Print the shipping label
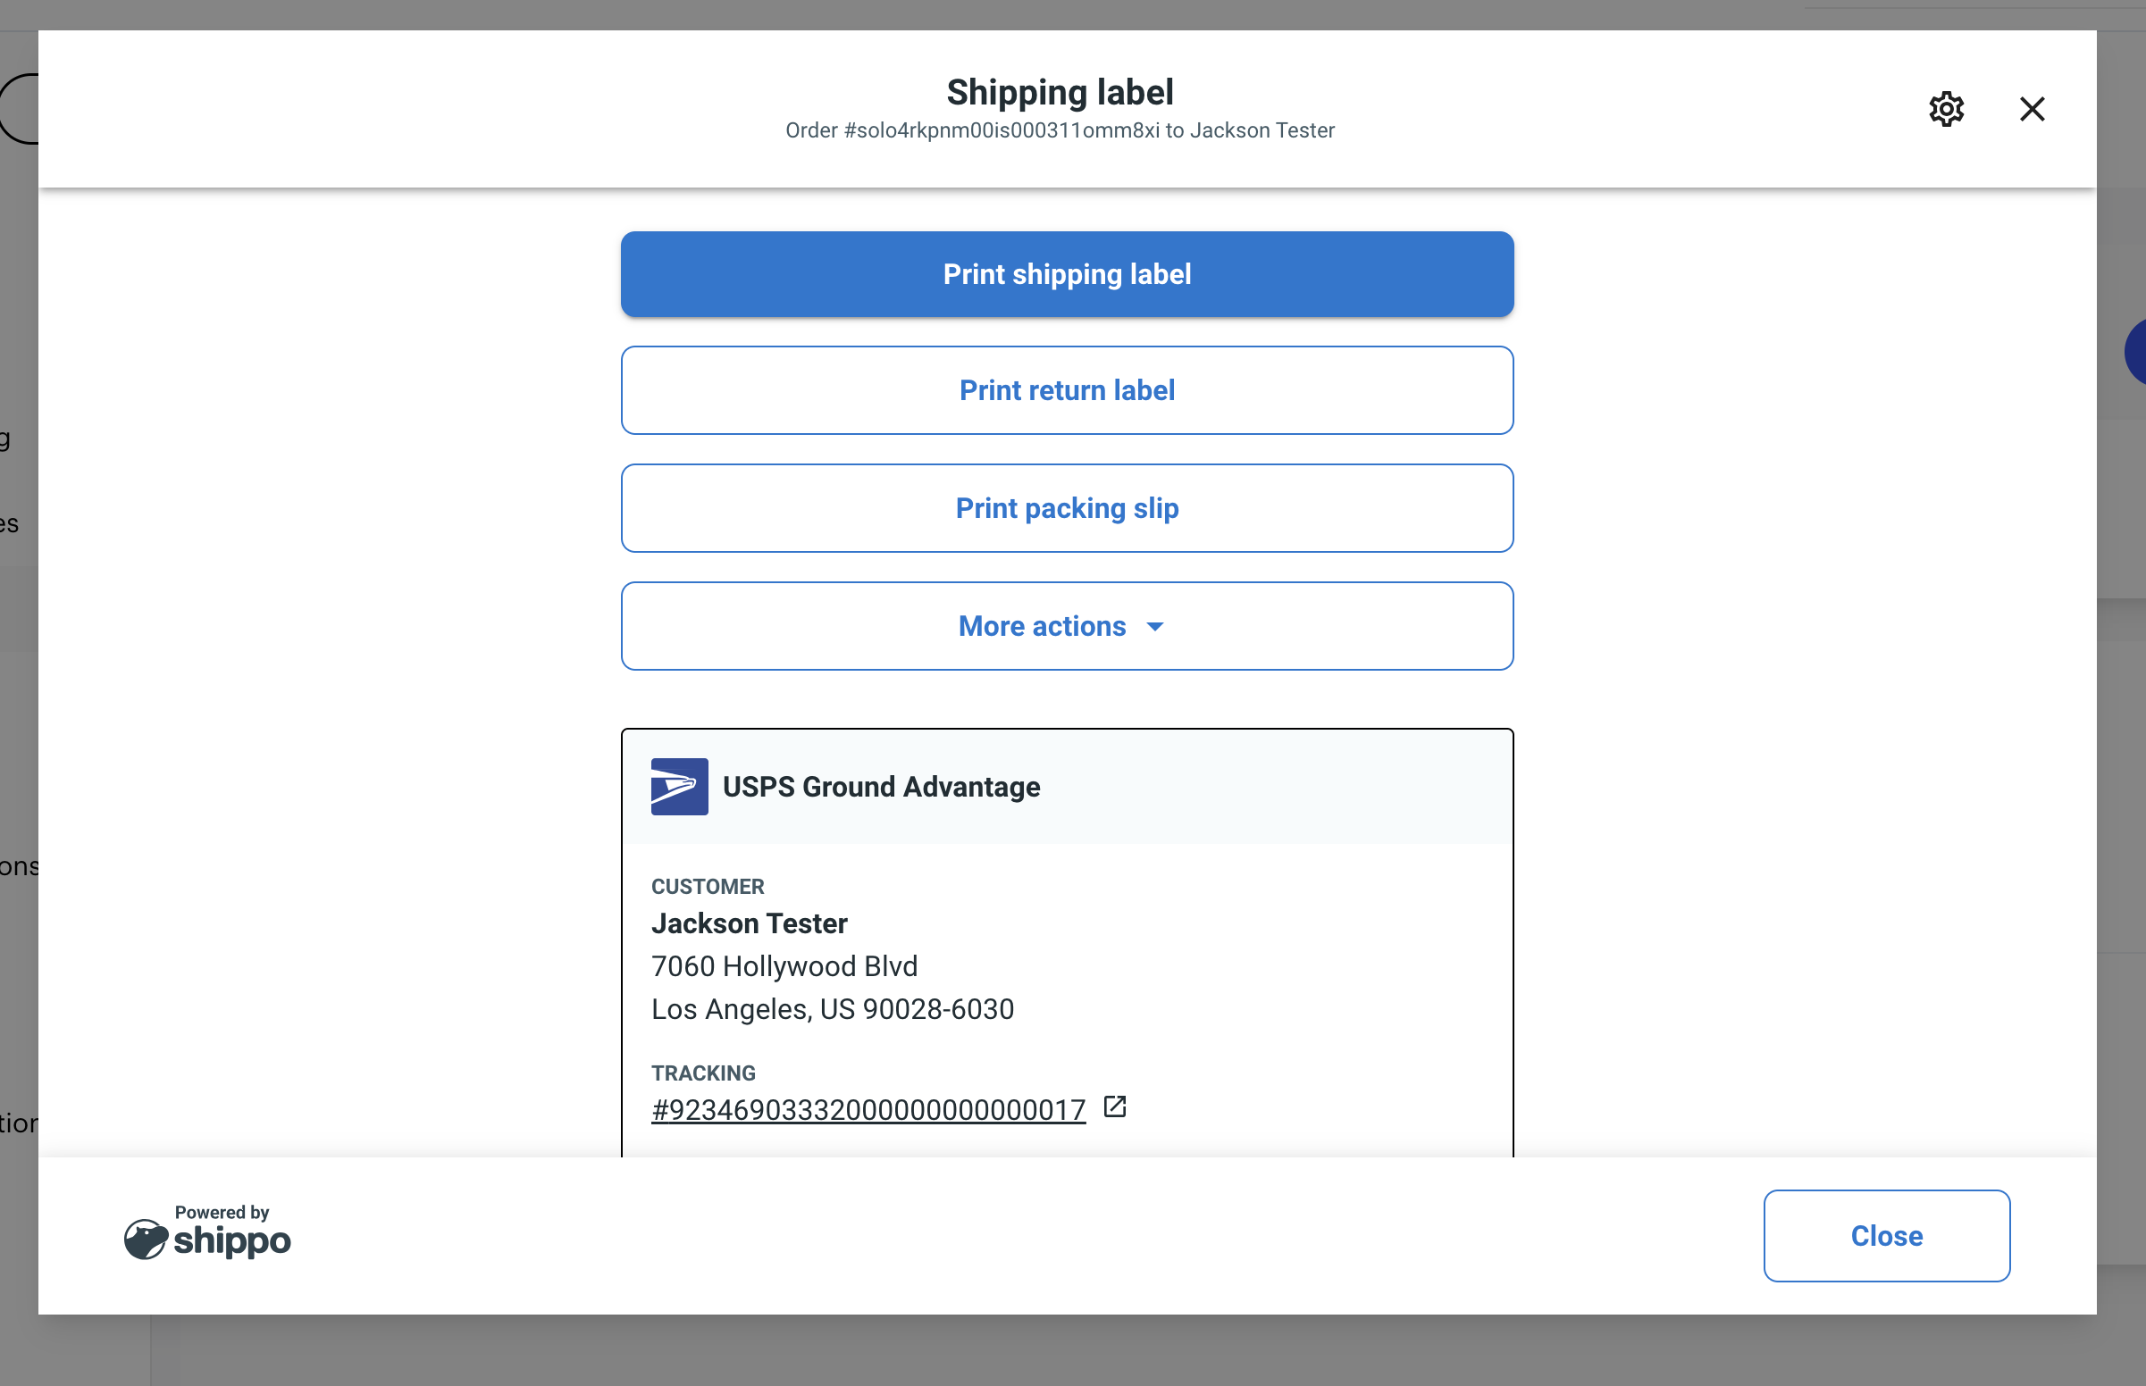Image resolution: width=2146 pixels, height=1386 pixels. click(x=1065, y=274)
